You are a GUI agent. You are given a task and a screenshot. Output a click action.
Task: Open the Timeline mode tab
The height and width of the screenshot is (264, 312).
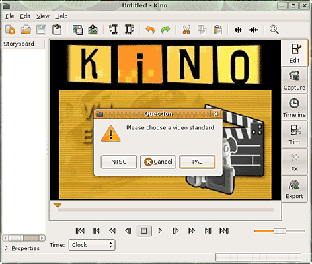click(x=294, y=108)
